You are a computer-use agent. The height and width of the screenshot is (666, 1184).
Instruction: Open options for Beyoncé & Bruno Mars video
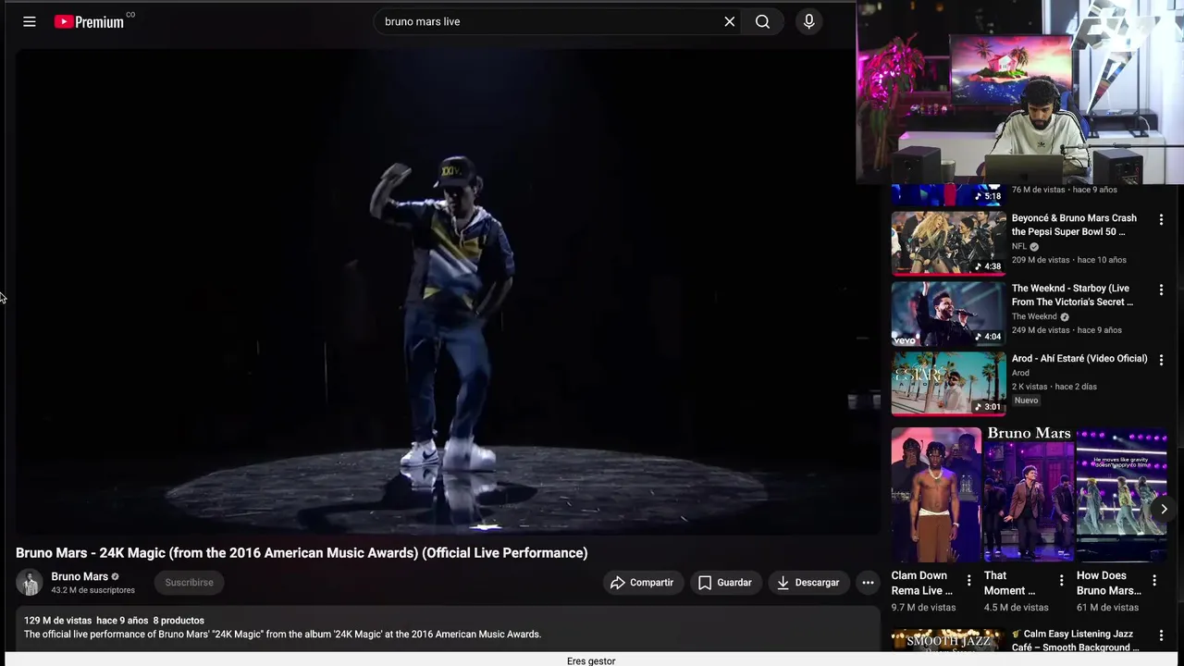point(1161,220)
